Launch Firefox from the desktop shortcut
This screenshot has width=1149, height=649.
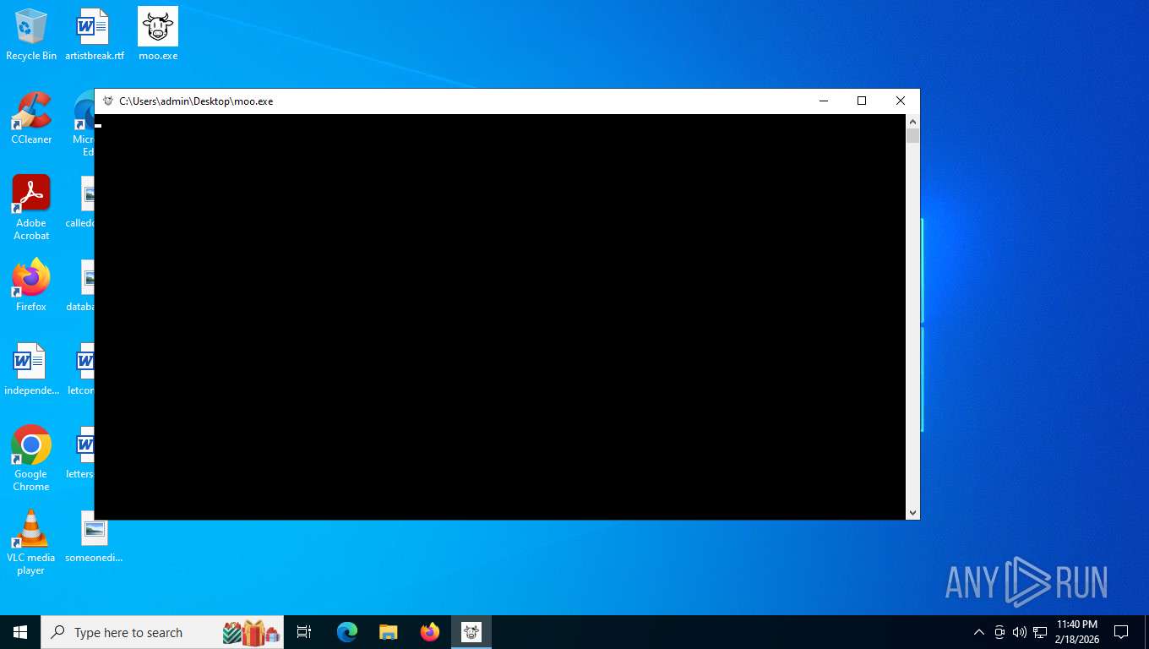pos(31,286)
